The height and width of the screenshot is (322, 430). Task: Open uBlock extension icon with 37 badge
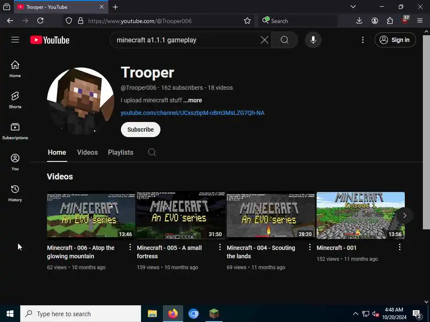click(405, 20)
